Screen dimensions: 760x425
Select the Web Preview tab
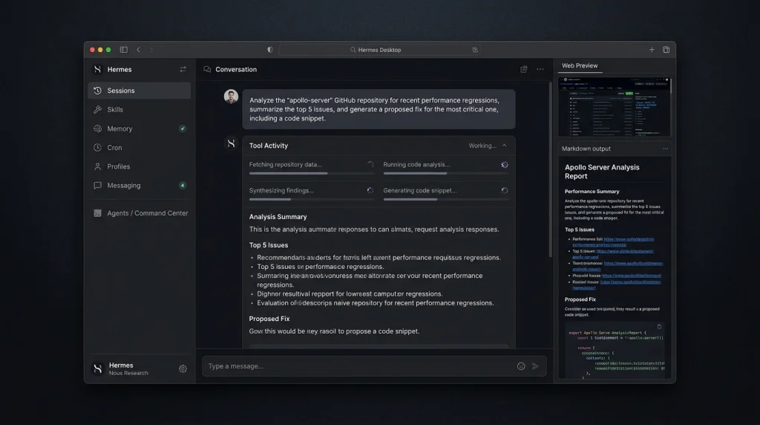580,65
